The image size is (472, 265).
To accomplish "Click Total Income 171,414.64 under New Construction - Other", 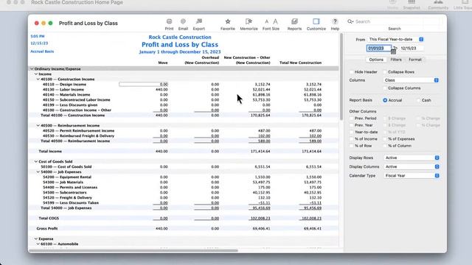I will click(260, 152).
